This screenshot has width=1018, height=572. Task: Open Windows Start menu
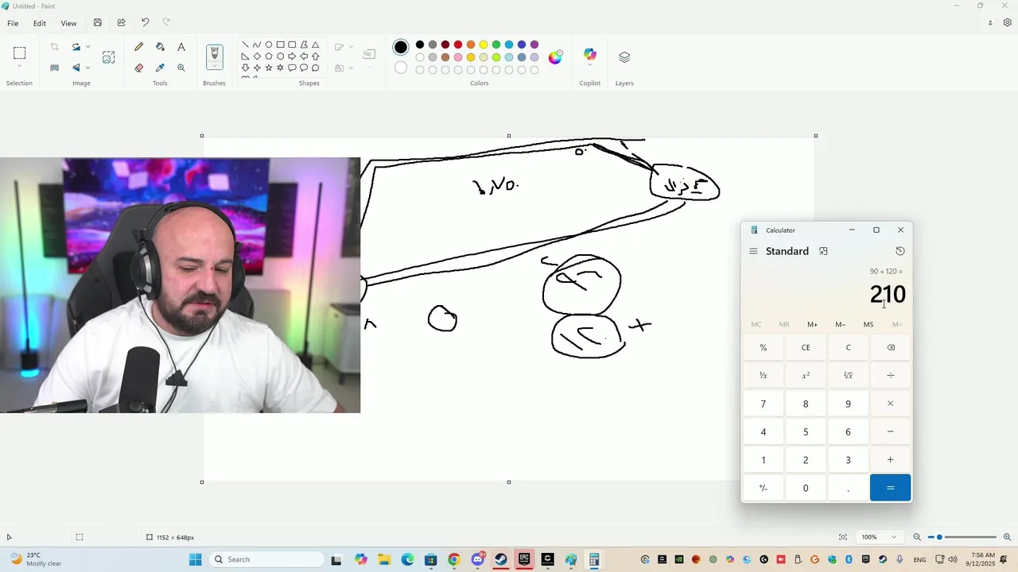pos(196,559)
